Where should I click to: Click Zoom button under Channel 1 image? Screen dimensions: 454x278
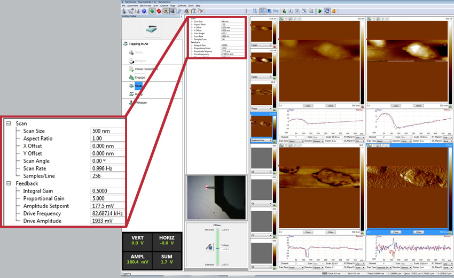307,106
